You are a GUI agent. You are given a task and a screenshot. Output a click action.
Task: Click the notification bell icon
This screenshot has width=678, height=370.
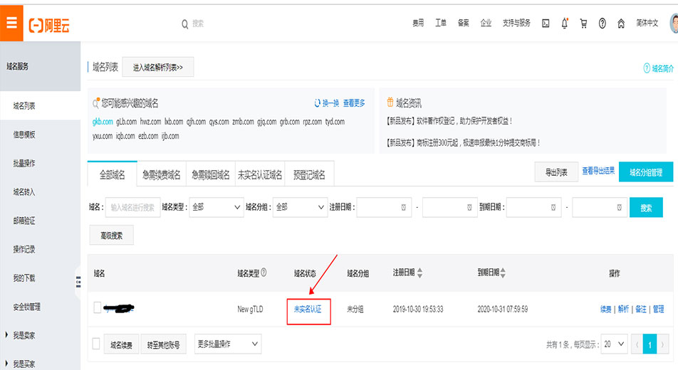pyautogui.click(x=565, y=23)
